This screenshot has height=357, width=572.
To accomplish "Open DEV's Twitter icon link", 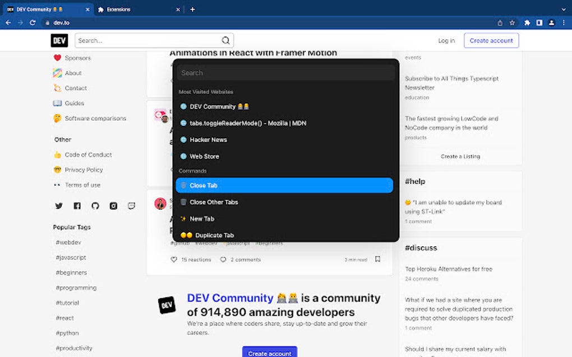I will point(59,206).
